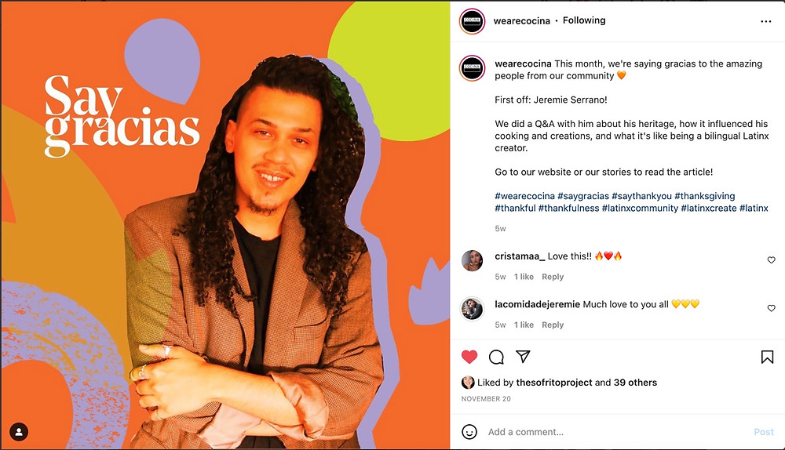Open the comment speech bubble icon

[496, 357]
